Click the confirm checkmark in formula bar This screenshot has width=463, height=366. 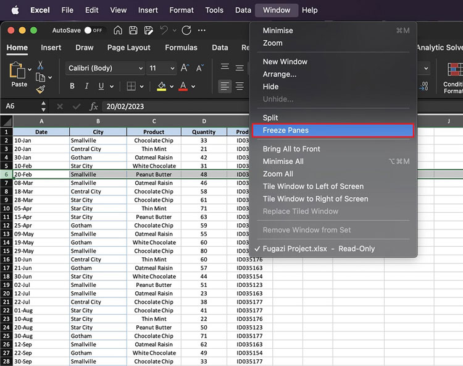click(77, 106)
